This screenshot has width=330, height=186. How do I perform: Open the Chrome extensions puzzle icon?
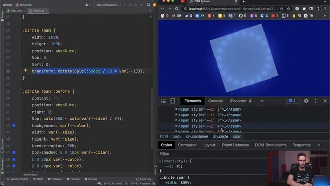pos(304,9)
